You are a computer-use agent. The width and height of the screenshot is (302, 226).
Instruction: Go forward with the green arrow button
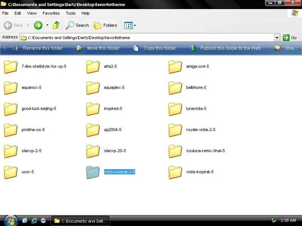pyautogui.click(x=38, y=25)
